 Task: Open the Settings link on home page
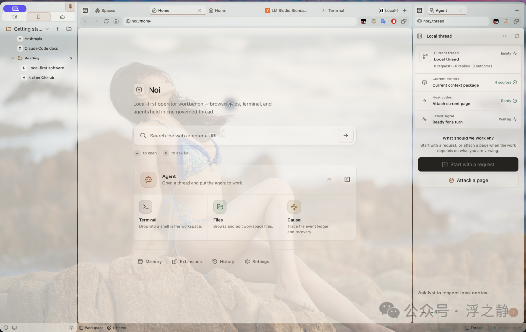(257, 261)
